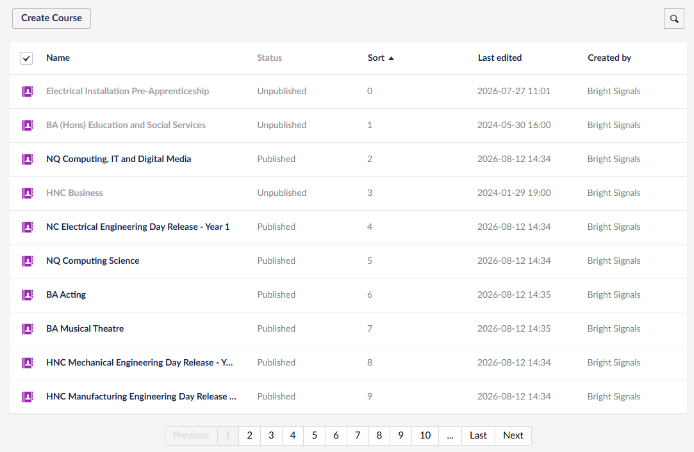Go to the Next page
Viewport: 694px width, 452px height.
click(513, 435)
